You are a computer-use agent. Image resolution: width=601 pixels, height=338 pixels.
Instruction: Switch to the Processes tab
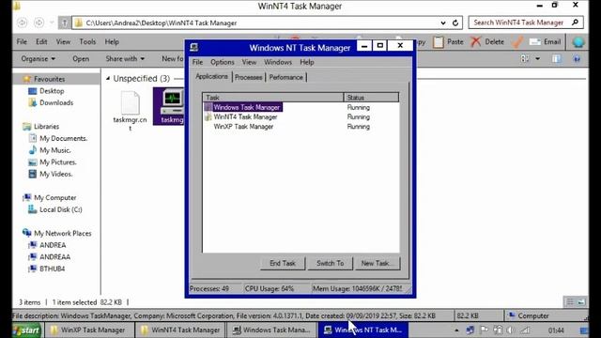pos(248,77)
